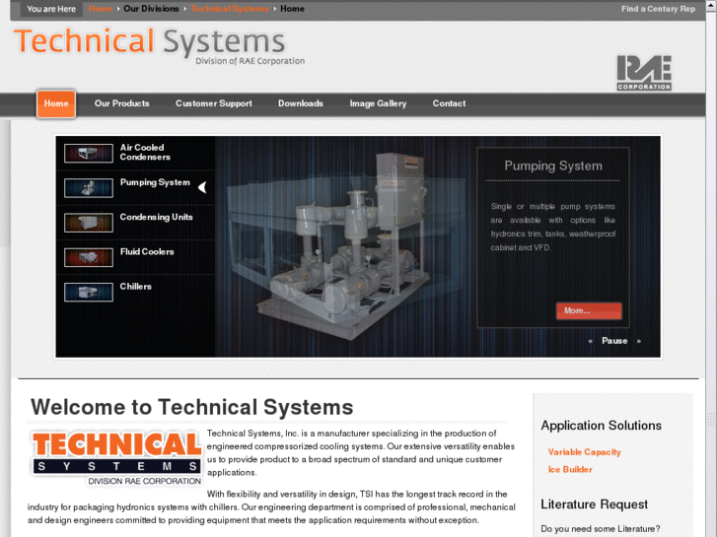717x537 pixels.
Task: Click the Welcome to Technical Systems heading
Action: point(192,407)
